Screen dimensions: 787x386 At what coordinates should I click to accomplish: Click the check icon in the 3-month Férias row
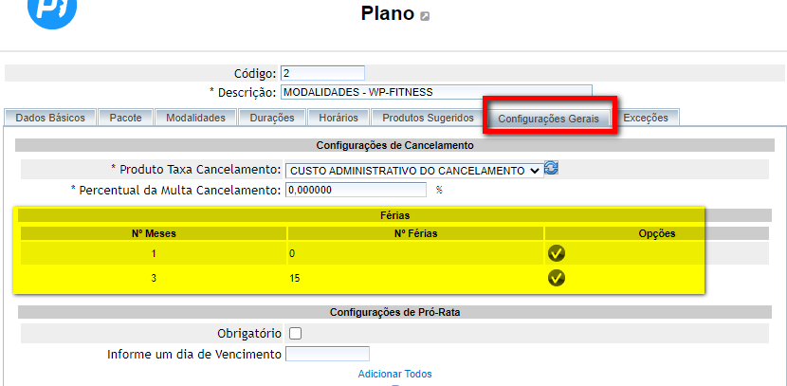coord(557,278)
